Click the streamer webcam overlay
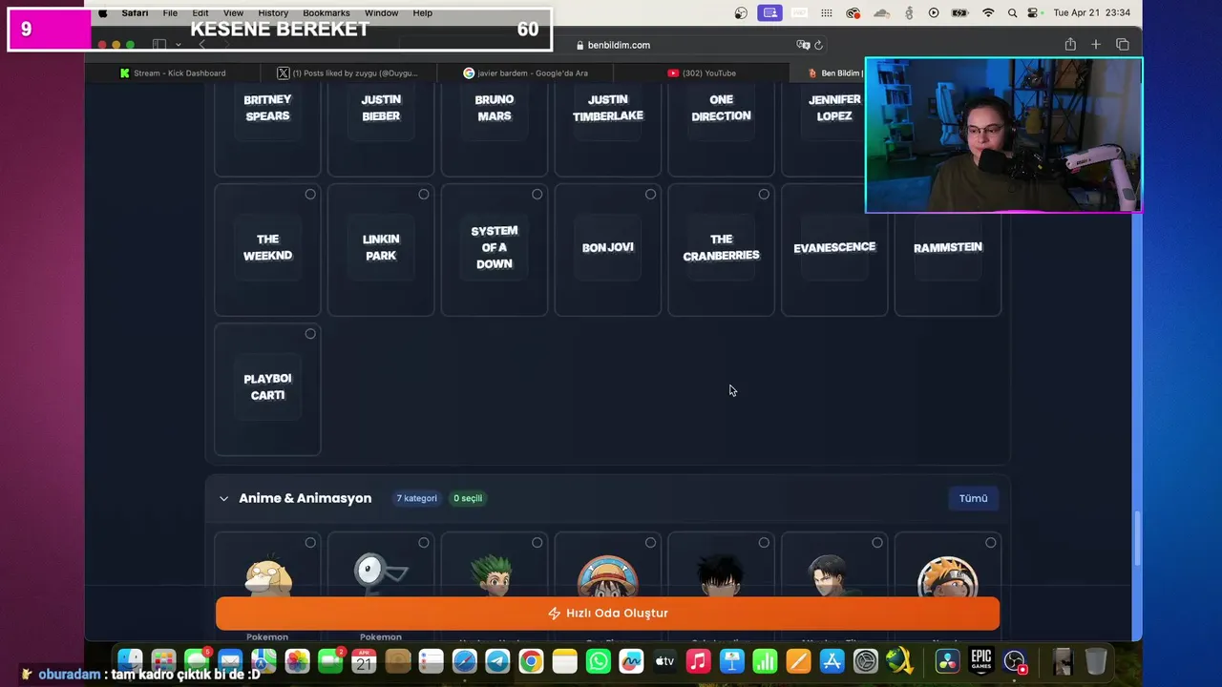Screen dimensions: 1222x687 (1003, 135)
